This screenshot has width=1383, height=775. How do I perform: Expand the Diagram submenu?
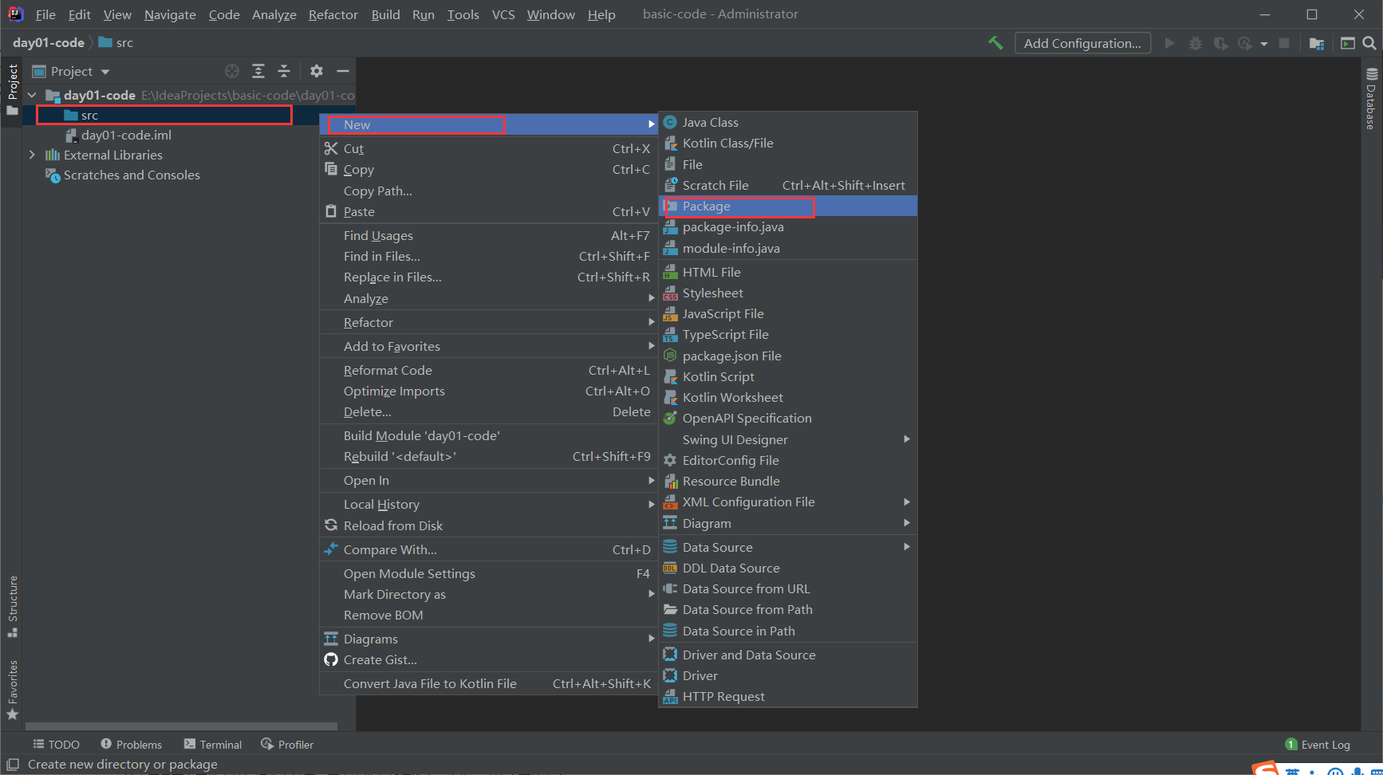[788, 523]
